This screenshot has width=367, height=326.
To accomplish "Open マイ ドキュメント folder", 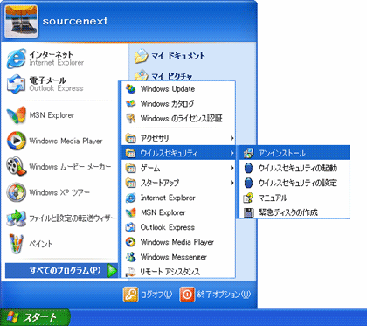I will [170, 56].
